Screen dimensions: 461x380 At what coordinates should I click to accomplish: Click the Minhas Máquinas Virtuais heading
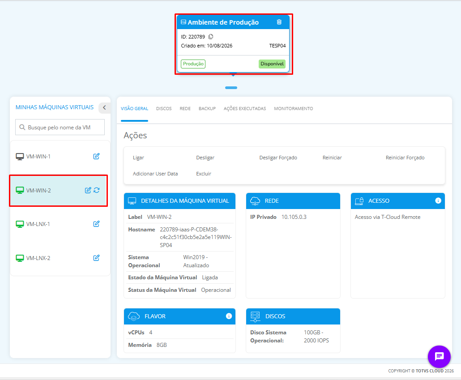click(55, 107)
